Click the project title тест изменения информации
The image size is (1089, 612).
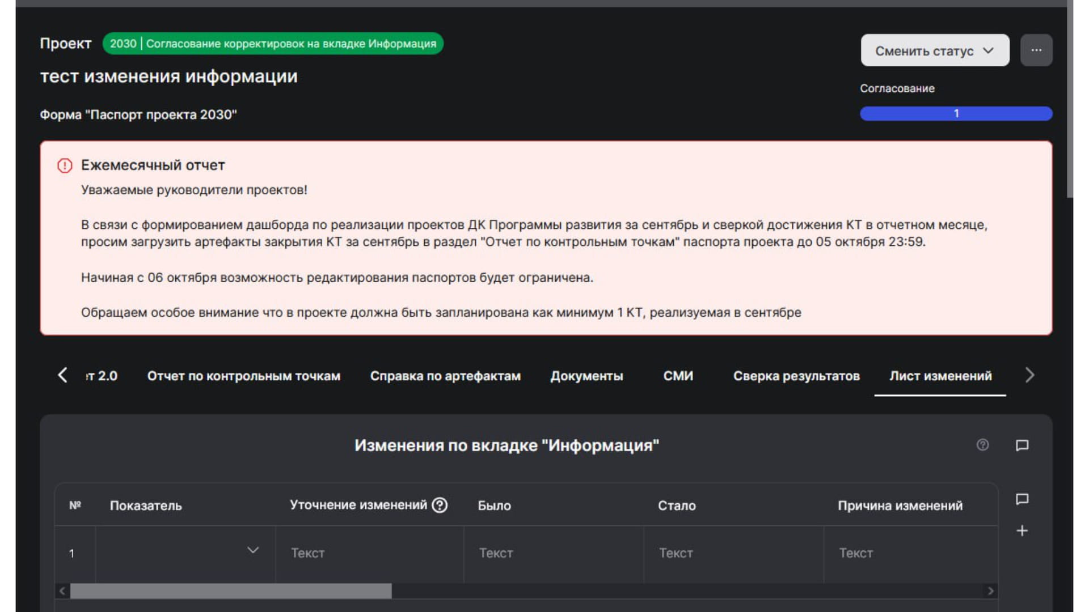pos(168,76)
